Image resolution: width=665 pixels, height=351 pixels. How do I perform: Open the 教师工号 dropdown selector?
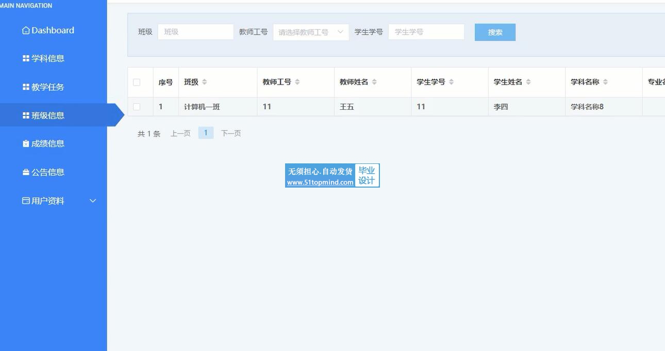coord(310,32)
